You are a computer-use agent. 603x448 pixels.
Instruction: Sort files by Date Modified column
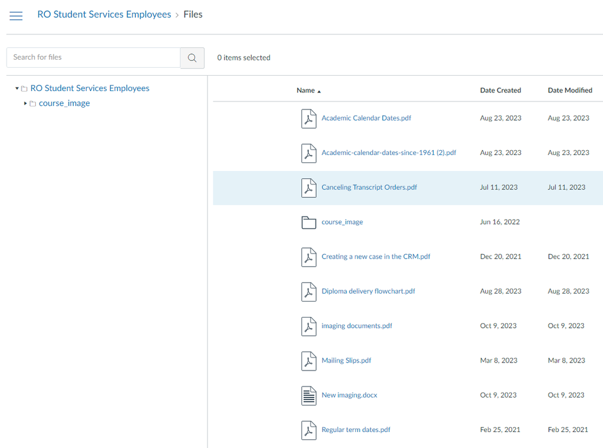[570, 90]
